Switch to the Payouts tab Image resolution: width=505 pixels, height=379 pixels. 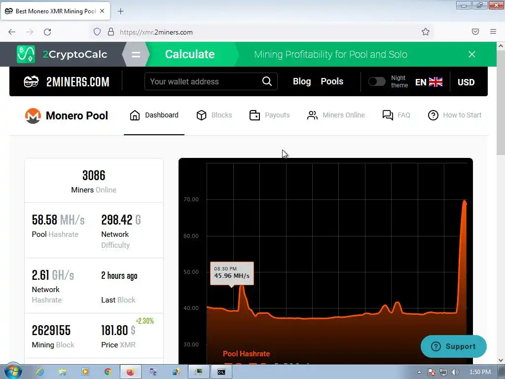click(x=270, y=115)
